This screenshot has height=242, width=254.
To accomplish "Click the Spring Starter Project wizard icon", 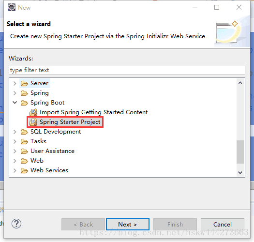I will tap(33, 122).
